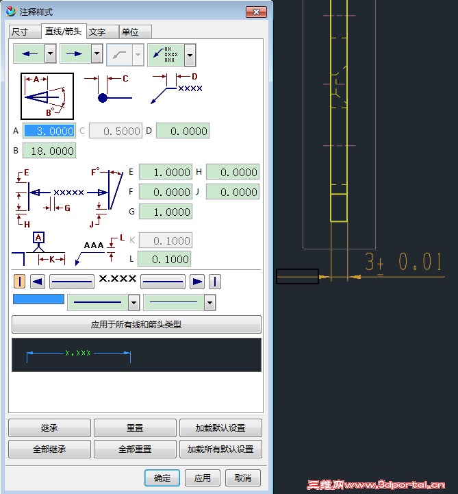Open the leader text alignment dropdown
This screenshot has height=494, width=458.
pyautogui.click(x=190, y=55)
